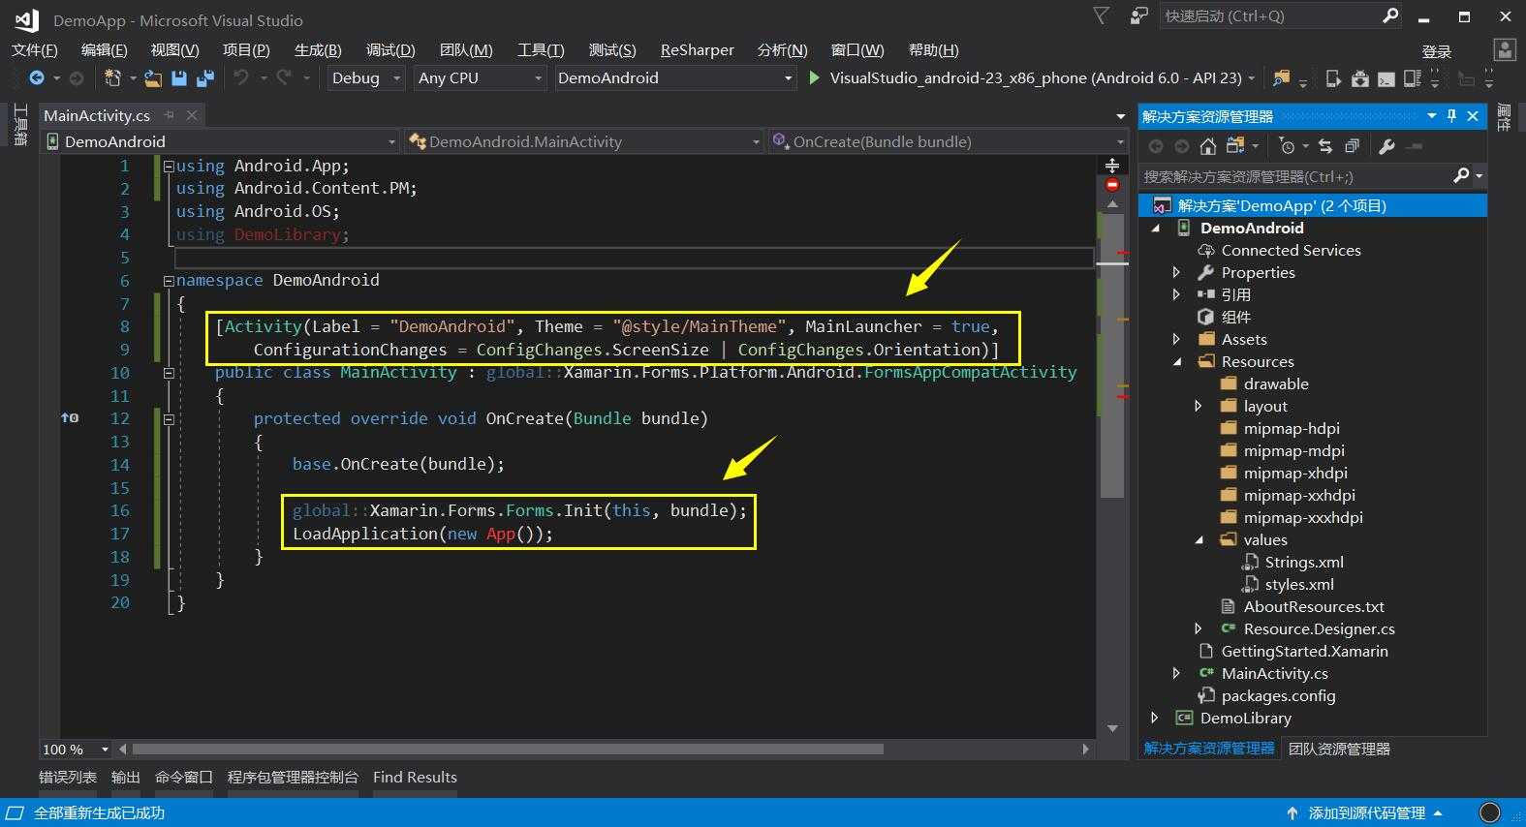This screenshot has height=827, width=1526.
Task: Click Refresh arrows icon in Solution Explorer
Action: click(1325, 146)
